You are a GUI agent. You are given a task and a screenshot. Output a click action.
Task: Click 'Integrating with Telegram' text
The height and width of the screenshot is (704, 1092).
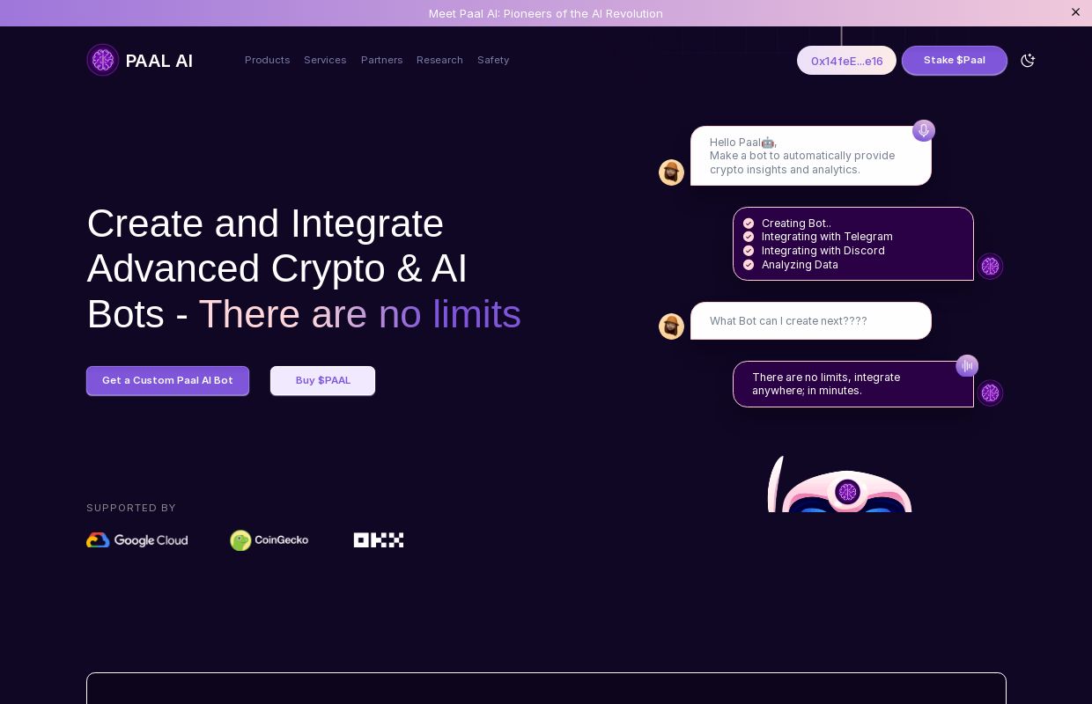point(827,237)
